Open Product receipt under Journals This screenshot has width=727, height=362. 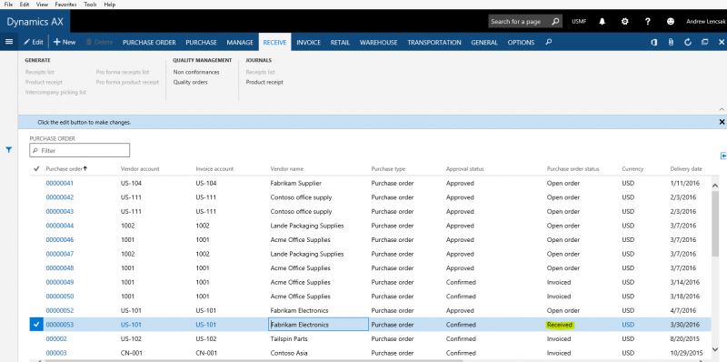tap(264, 82)
